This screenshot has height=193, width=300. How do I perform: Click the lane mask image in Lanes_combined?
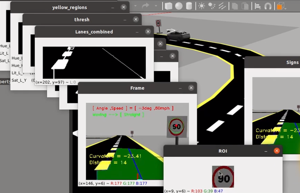(x=94, y=63)
